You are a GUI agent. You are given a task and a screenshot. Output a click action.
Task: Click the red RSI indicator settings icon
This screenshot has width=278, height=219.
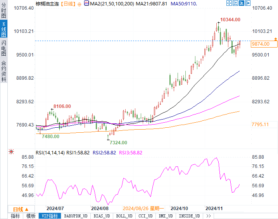point(11,152)
